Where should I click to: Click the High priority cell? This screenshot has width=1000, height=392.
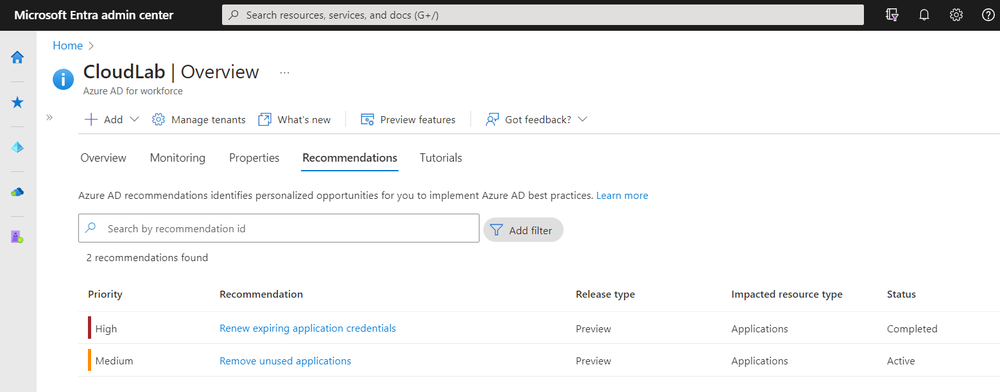click(x=106, y=329)
